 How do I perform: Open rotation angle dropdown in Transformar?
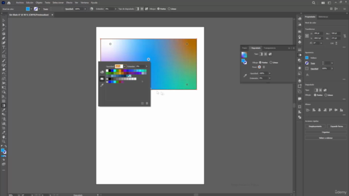pyautogui.click(x=321, y=43)
